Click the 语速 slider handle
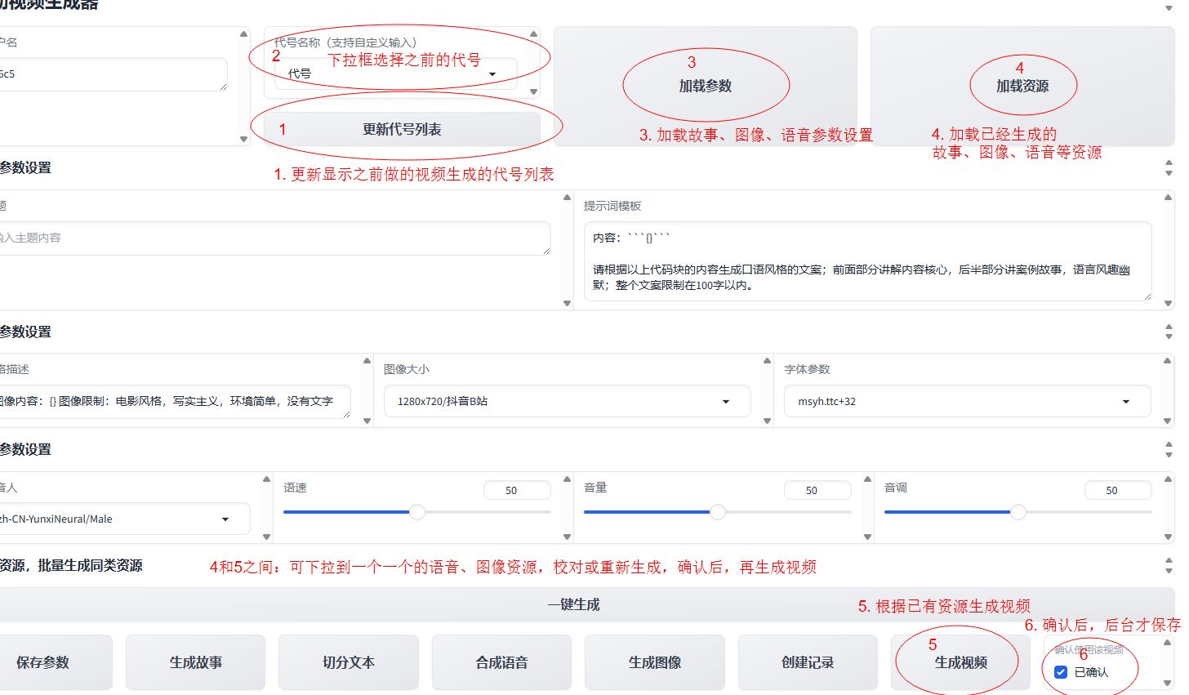Image resolution: width=1189 pixels, height=695 pixels. pyautogui.click(x=417, y=512)
